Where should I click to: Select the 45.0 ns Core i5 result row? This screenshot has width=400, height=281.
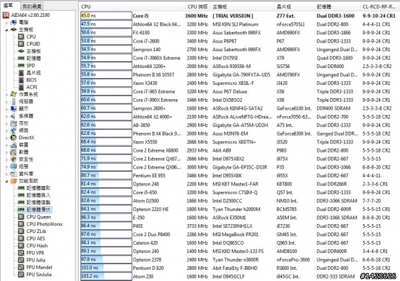pyautogui.click(x=240, y=16)
